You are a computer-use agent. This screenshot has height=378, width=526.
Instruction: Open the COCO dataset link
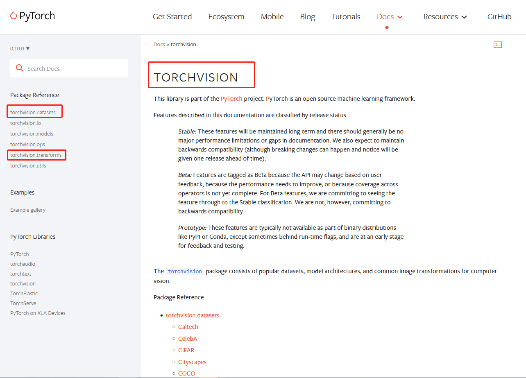click(x=187, y=373)
